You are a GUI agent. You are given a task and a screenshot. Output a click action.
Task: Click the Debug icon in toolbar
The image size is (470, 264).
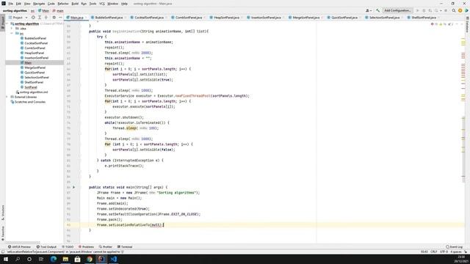(424, 10)
